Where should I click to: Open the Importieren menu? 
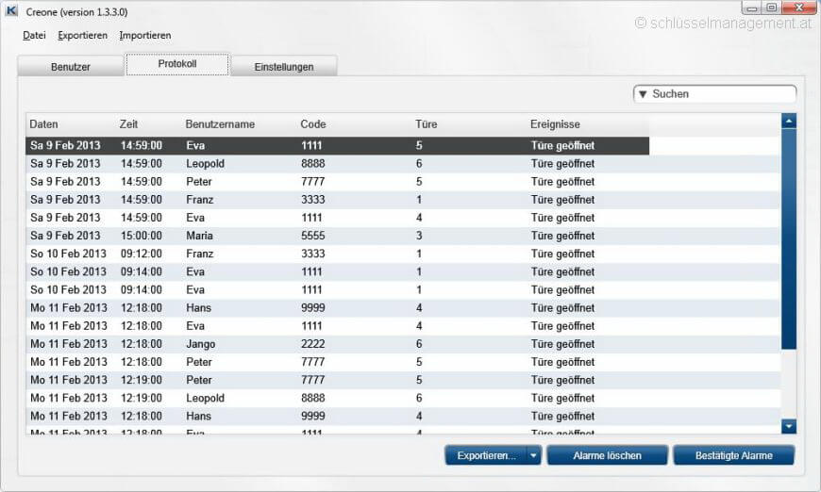coord(145,35)
